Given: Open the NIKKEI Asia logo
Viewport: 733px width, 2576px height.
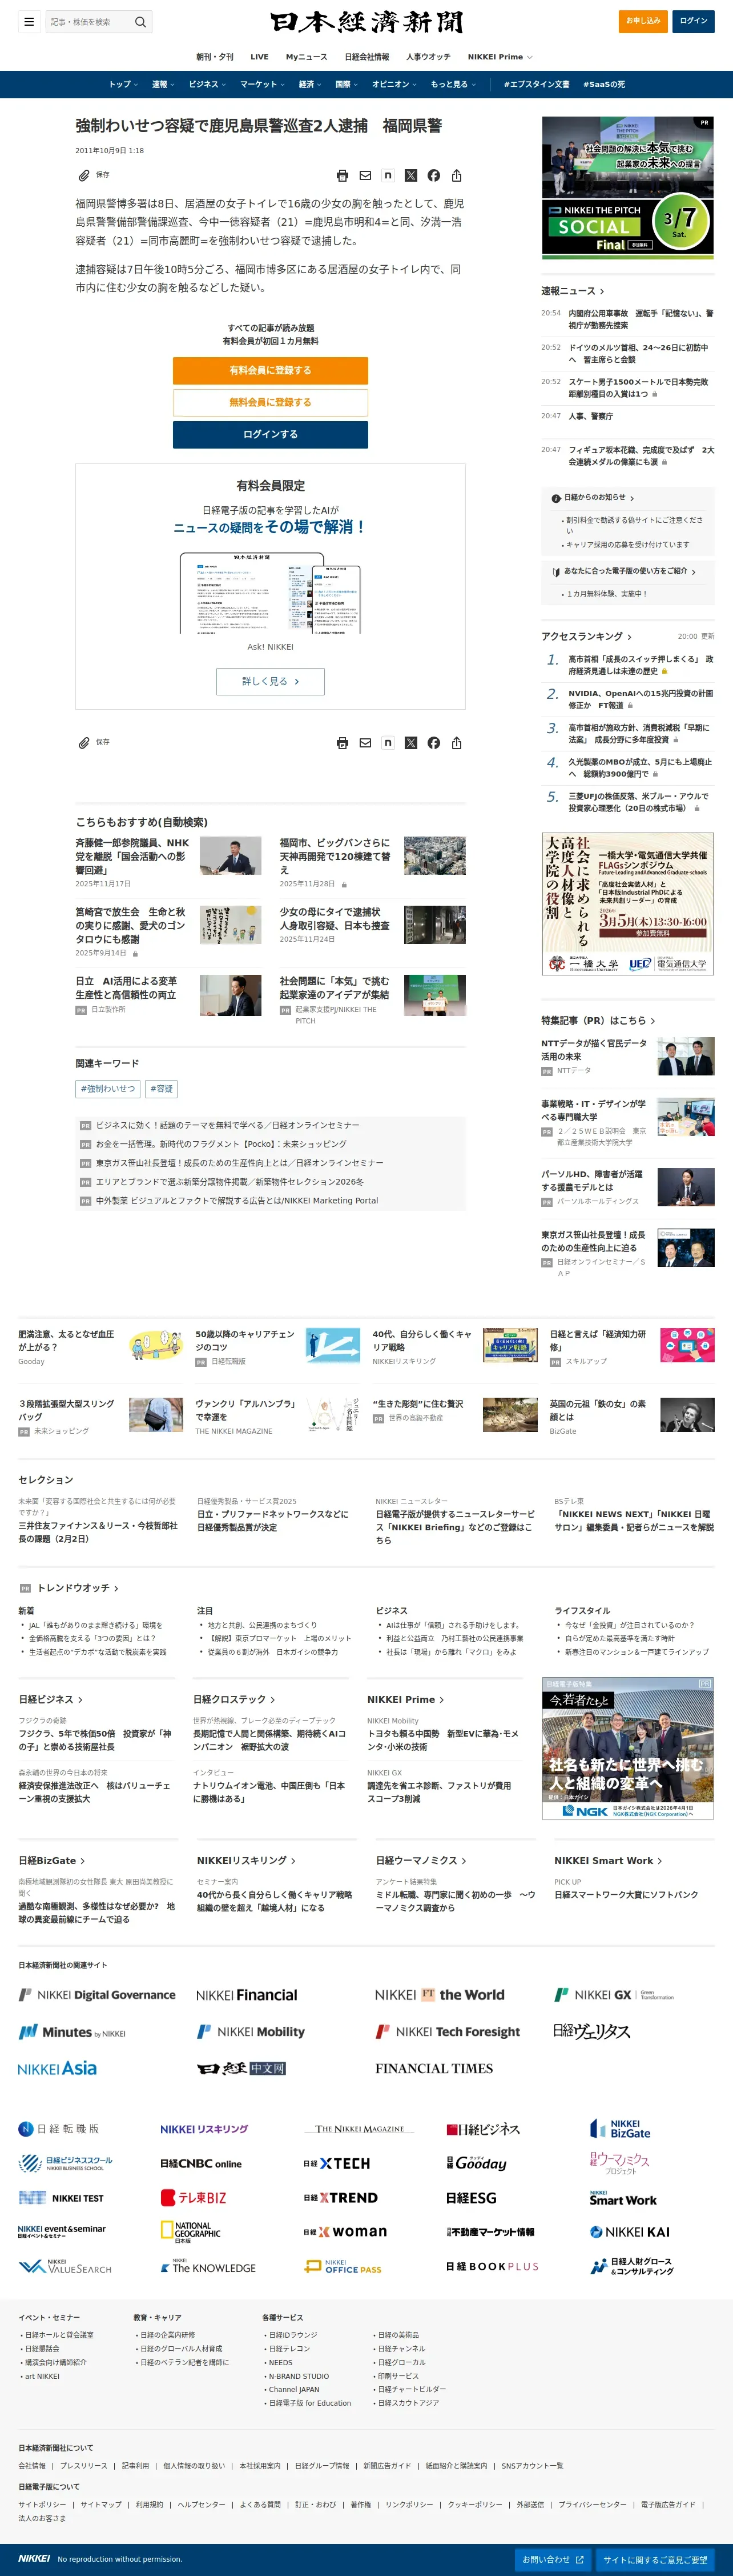Looking at the screenshot, I should 58,2068.
